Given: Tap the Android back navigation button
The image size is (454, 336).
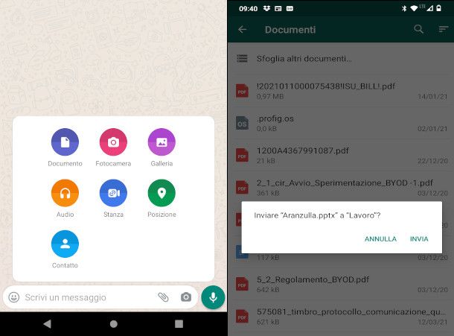Looking at the screenshot, I should tap(47, 323).
